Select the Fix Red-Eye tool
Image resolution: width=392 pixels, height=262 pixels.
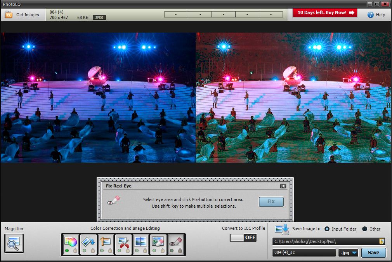(176, 243)
